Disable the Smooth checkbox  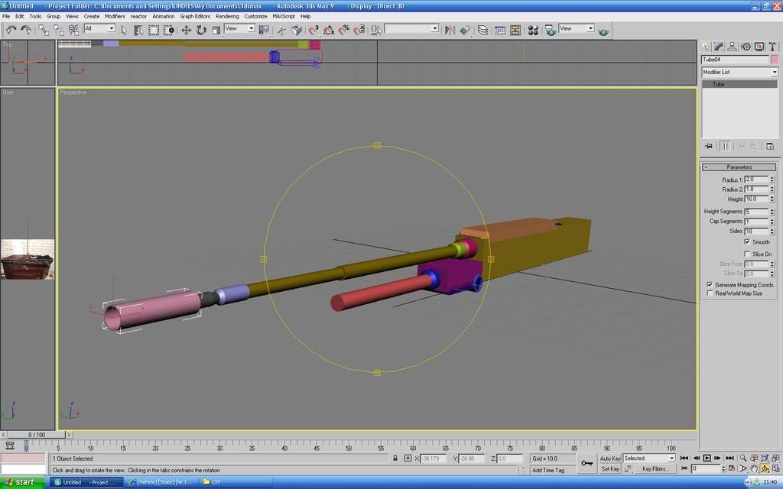coord(747,242)
